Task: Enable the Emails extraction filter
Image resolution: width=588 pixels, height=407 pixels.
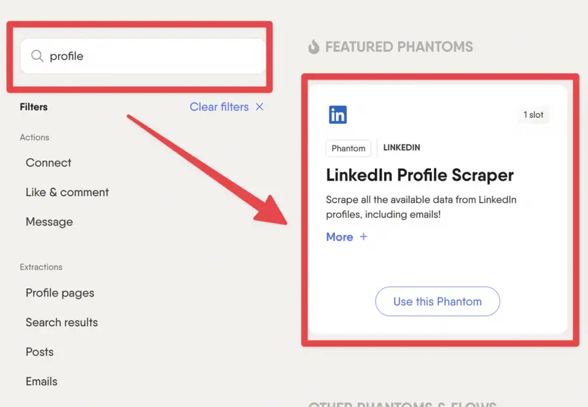Action: pos(41,381)
